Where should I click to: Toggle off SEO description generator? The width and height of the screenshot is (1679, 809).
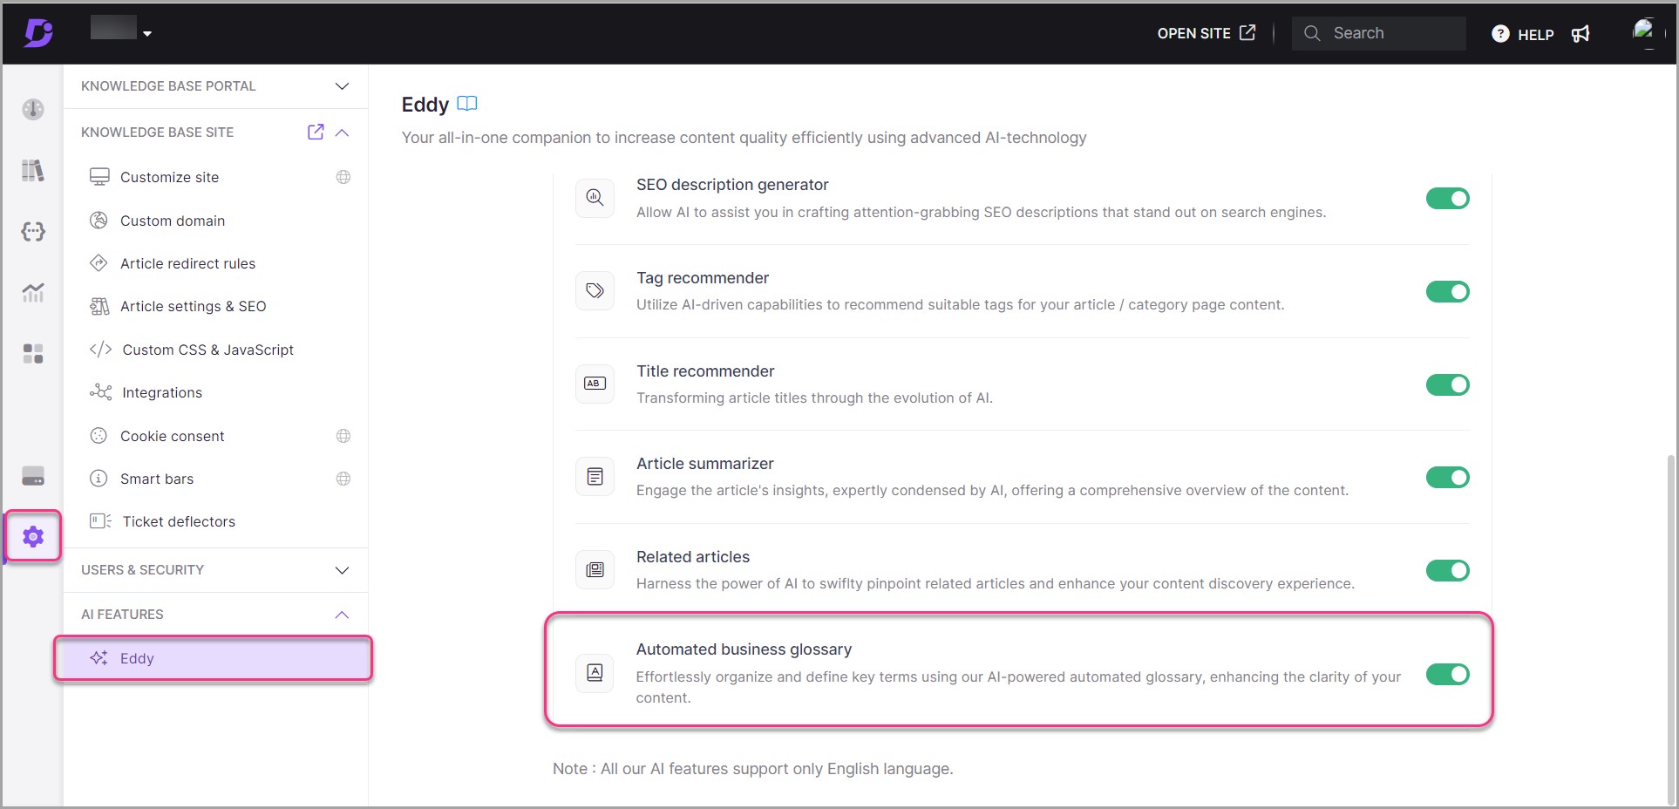(1447, 198)
